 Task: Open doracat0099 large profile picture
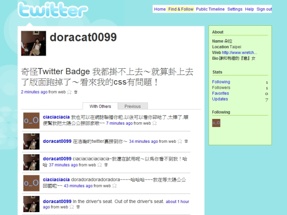click(x=33, y=43)
